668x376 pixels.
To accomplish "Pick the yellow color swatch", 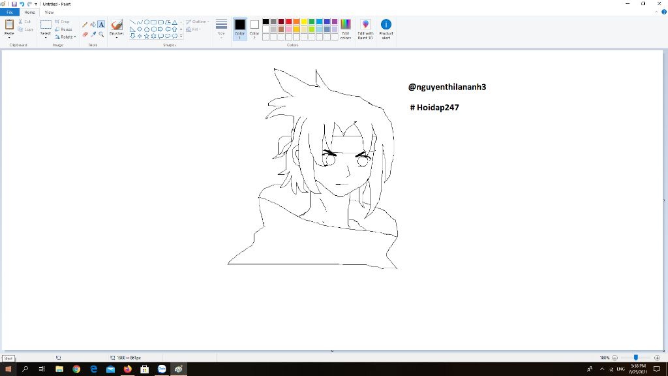I will (x=304, y=22).
